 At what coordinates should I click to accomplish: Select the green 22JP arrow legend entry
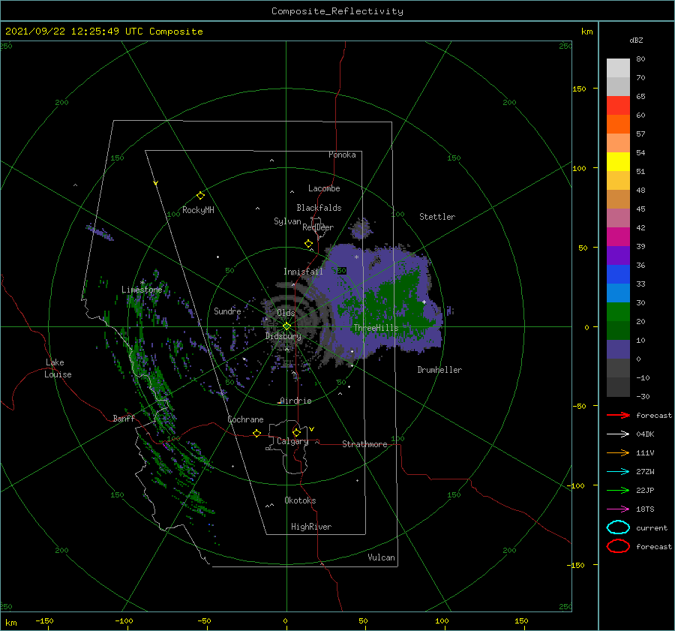coord(618,490)
